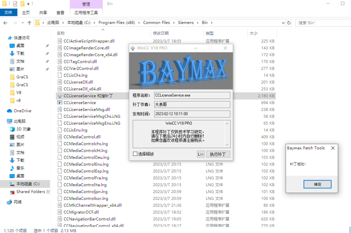351x233 pixels.
Task: Click the 执行补丁 button
Action: (218, 154)
